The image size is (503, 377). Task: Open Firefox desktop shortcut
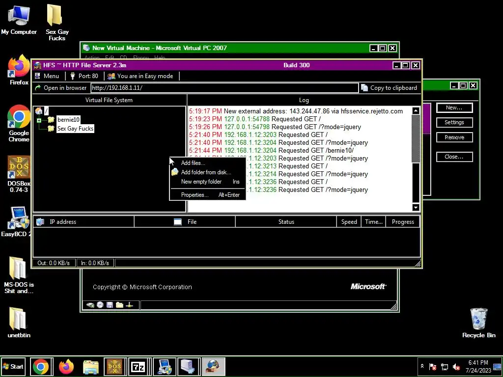(19, 70)
